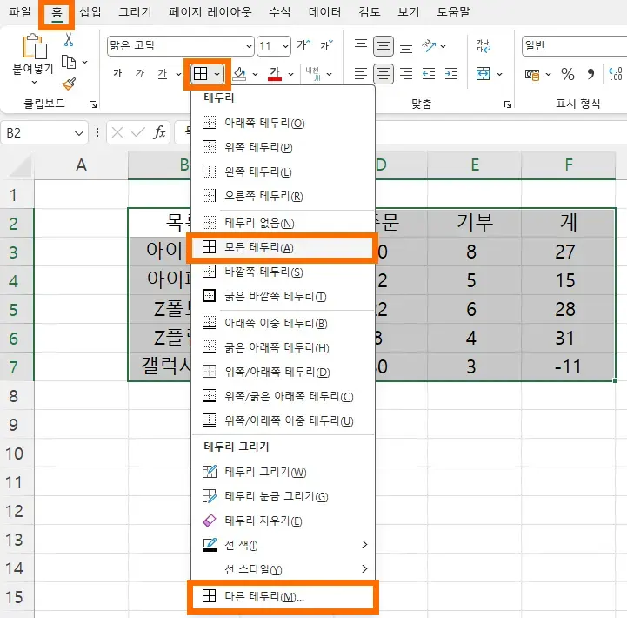Decrease font size with the smaller 가 icon
This screenshot has height=618, width=627.
(326, 45)
